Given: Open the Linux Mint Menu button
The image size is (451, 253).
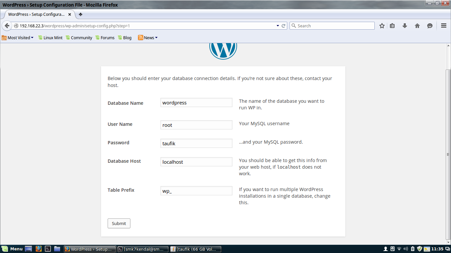Looking at the screenshot, I should (x=12, y=249).
